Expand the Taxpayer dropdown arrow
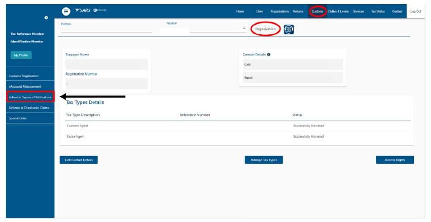This screenshot has height=222, width=431. coord(244,28)
